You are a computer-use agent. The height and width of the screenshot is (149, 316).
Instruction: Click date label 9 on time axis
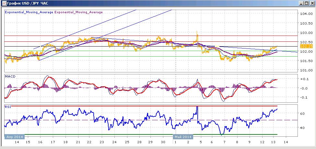click(x=250, y=142)
